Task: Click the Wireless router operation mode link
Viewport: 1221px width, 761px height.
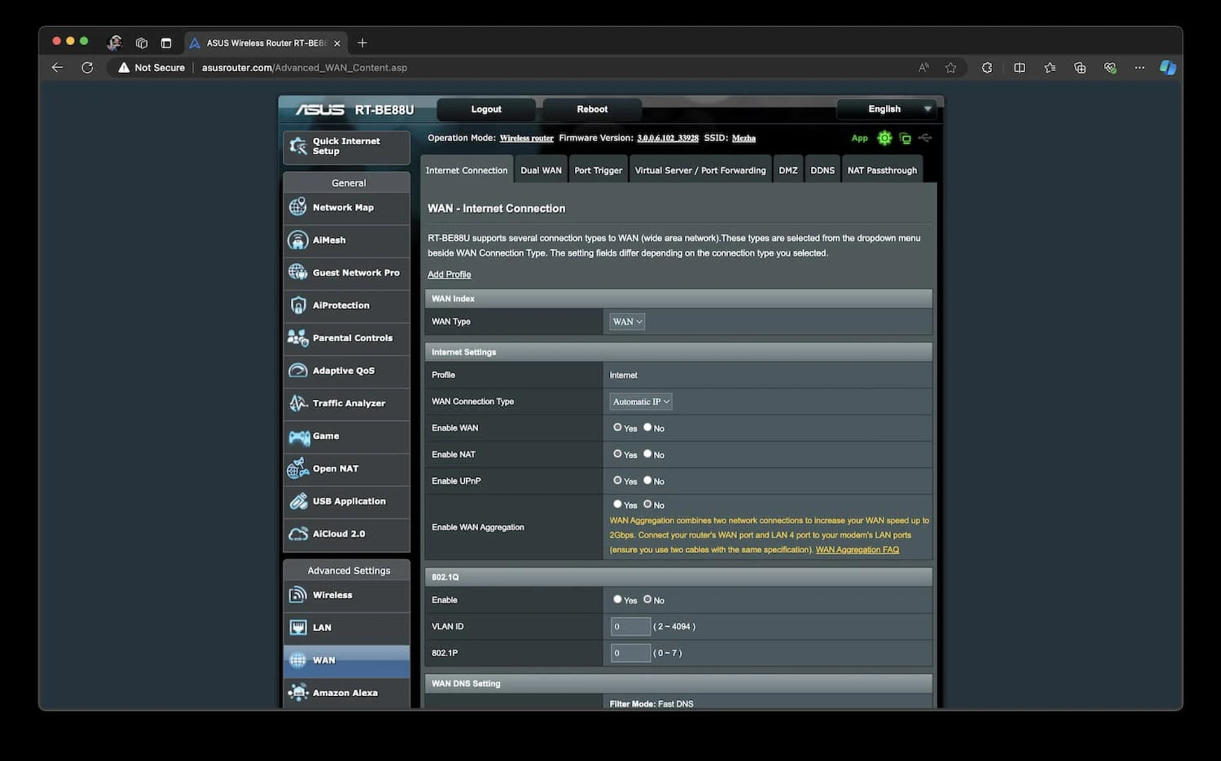Action: click(x=526, y=138)
